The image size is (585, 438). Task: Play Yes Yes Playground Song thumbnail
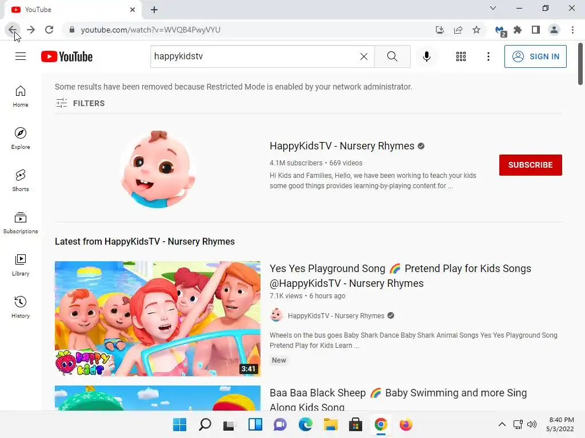158,318
